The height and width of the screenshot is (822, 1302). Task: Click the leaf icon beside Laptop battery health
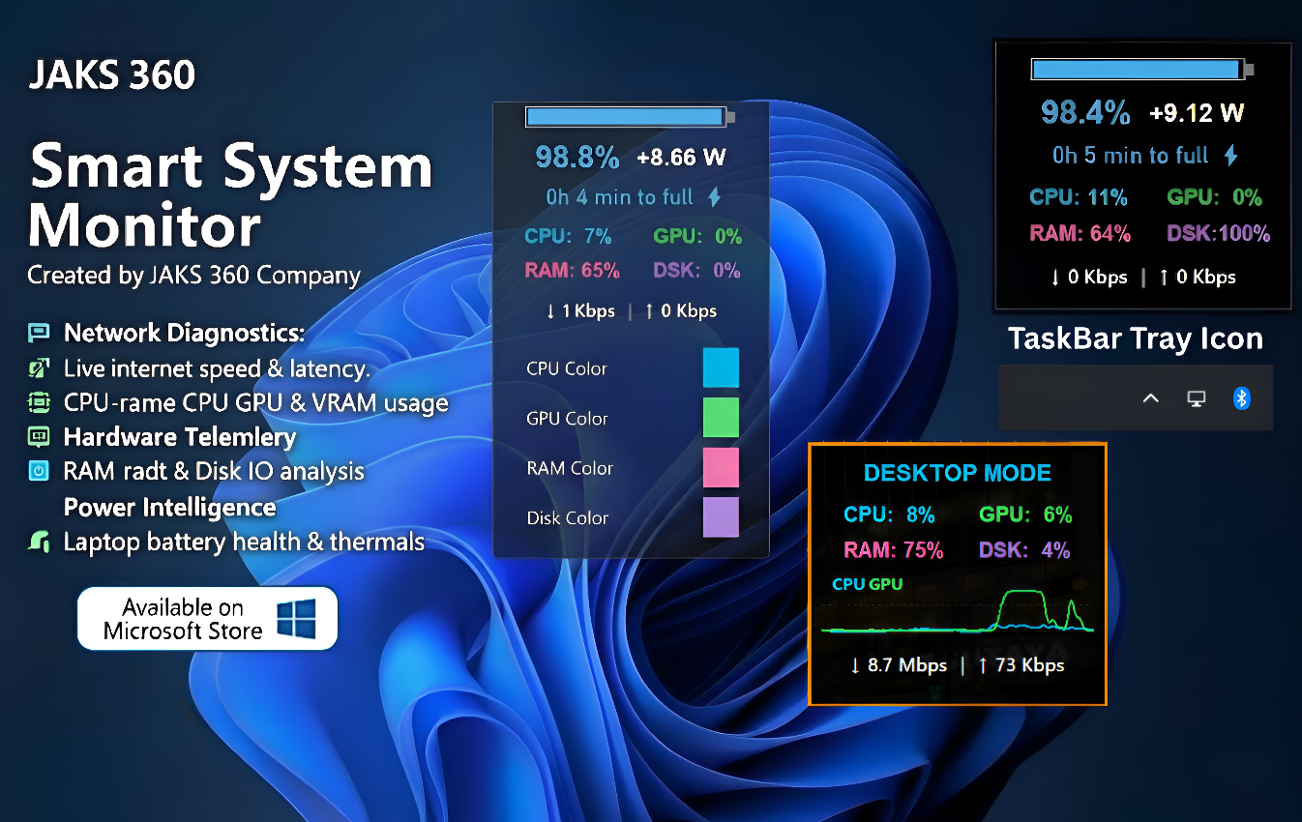tap(39, 541)
